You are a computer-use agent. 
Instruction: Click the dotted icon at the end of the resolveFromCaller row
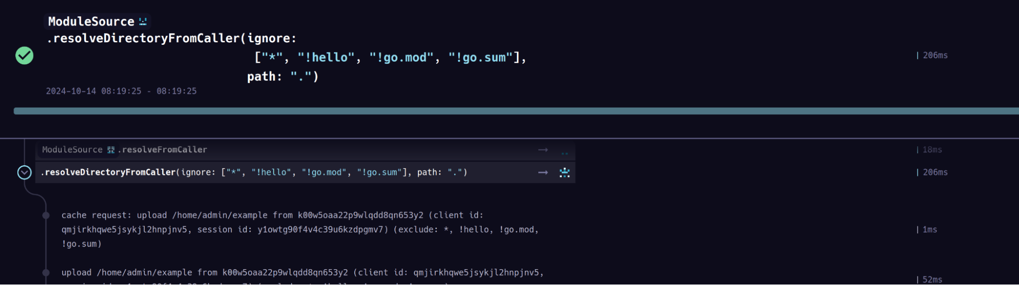(564, 153)
